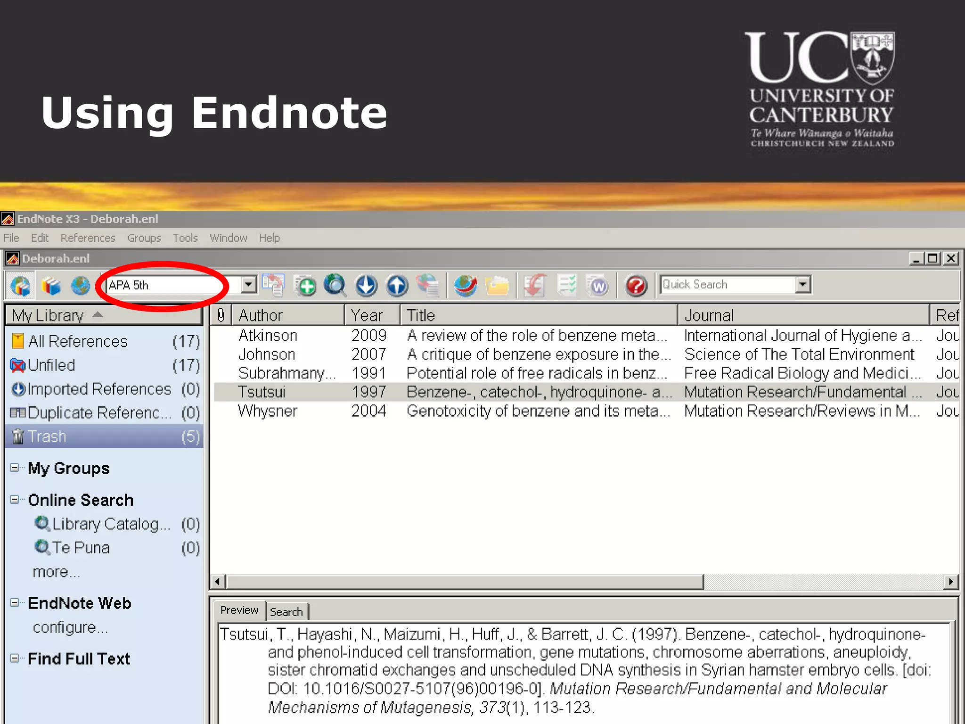Collapse the Find Full Text section

15,658
